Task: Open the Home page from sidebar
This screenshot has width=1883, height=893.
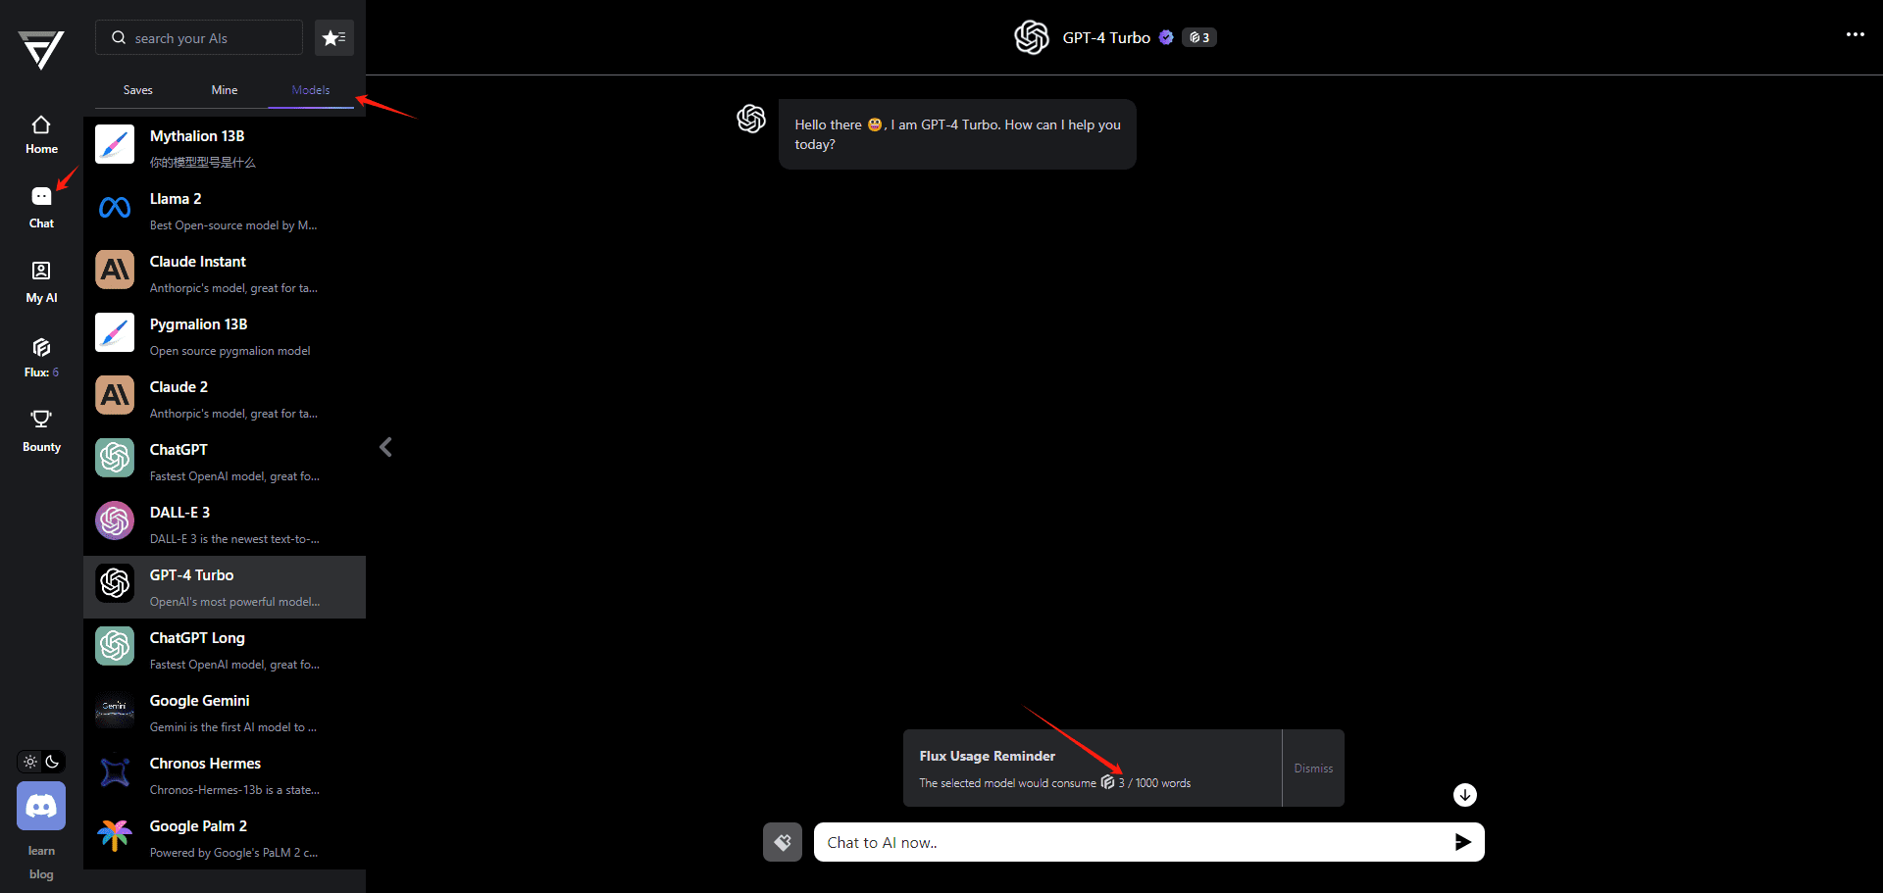Action: click(x=41, y=134)
